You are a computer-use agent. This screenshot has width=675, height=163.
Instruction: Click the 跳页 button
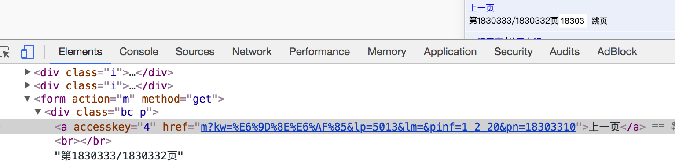[x=599, y=21]
